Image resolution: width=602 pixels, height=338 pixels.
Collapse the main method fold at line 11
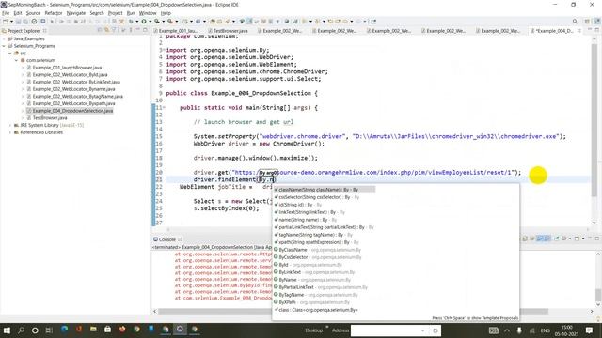click(x=164, y=108)
